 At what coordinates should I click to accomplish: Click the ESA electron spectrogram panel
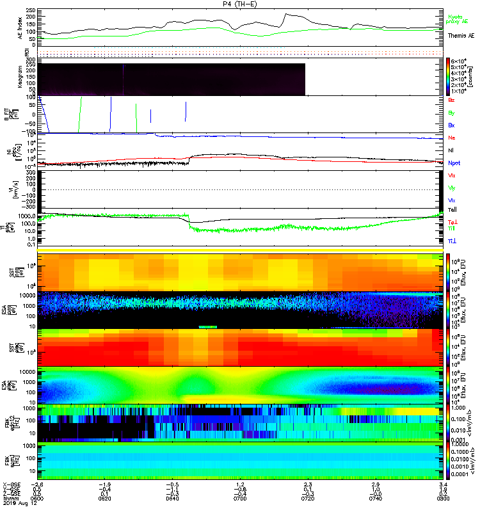240,385
